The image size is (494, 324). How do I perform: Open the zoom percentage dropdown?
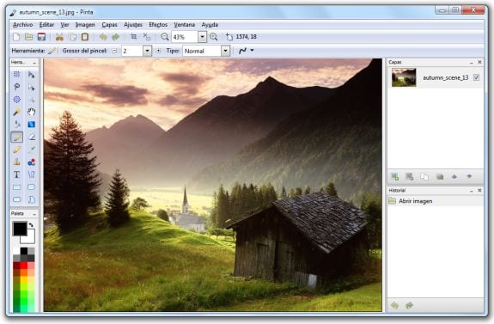202,37
